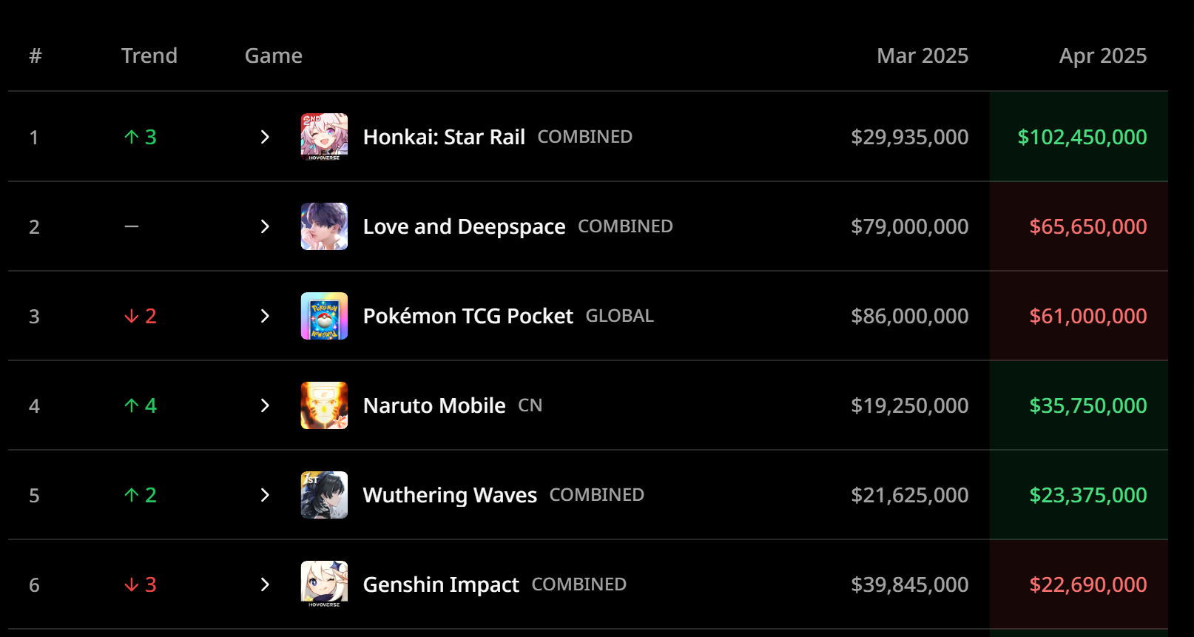
Task: Open the Honkai: Star Rail title link
Action: (444, 137)
